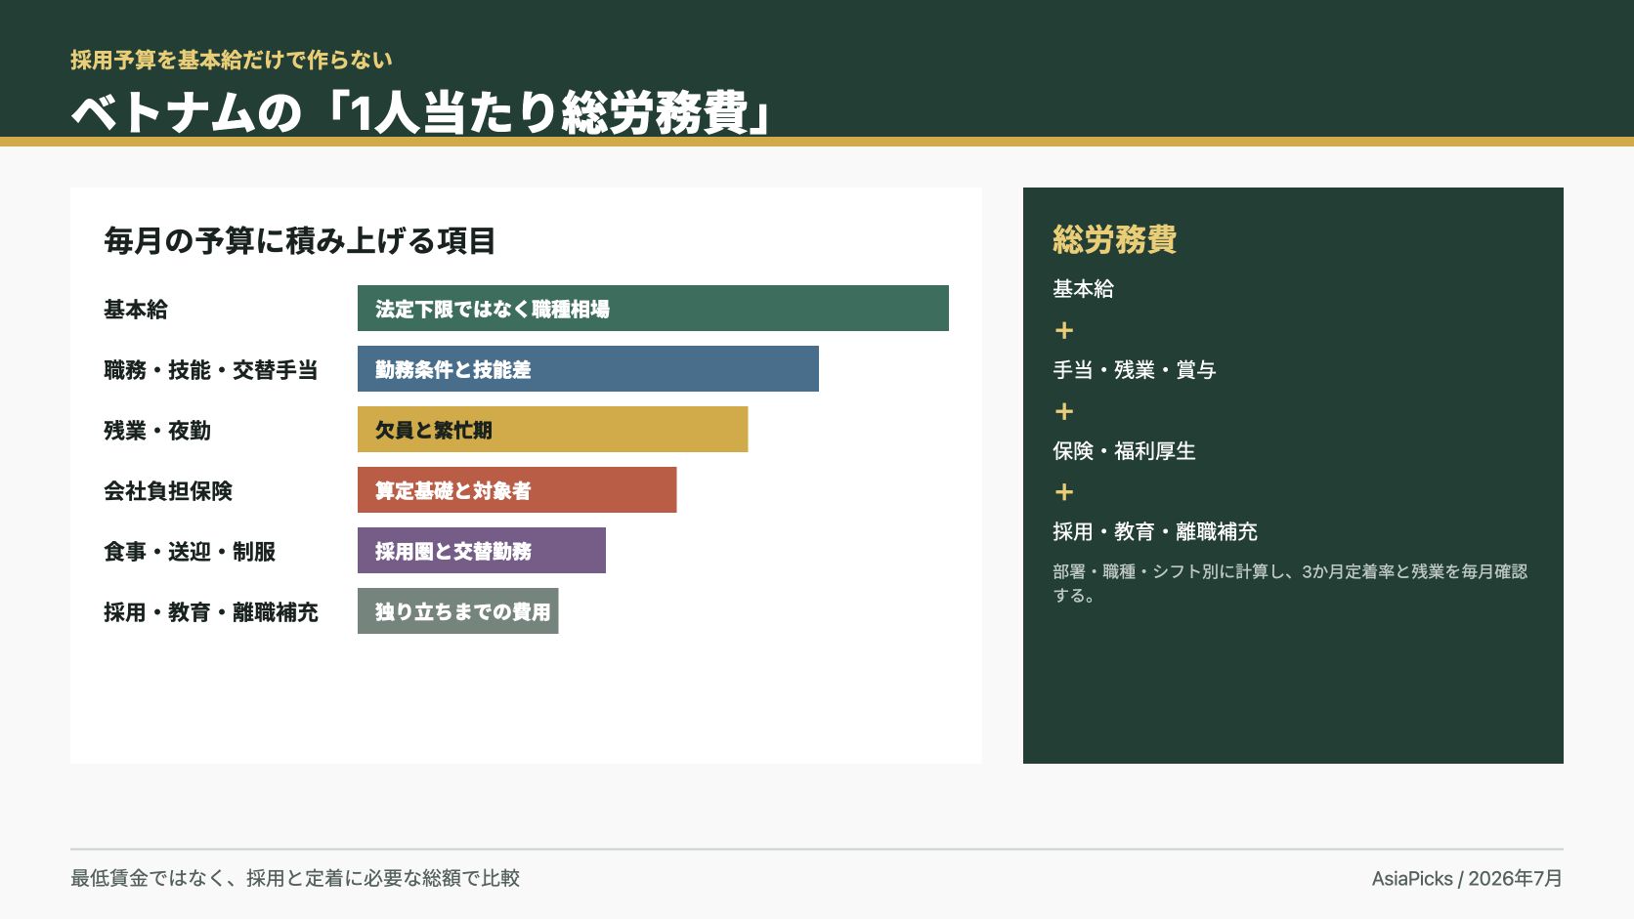The height and width of the screenshot is (919, 1634).
Task: Click the first plus sign below 基本給
Action: [1064, 330]
